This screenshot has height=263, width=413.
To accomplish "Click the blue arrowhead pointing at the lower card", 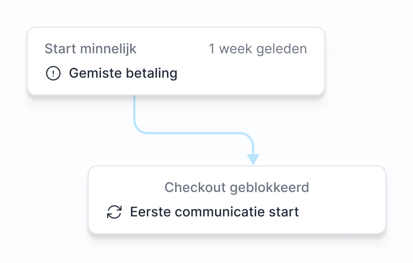I will click(253, 159).
